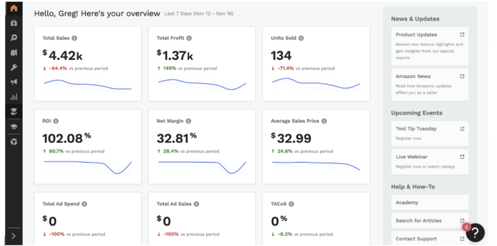Image resolution: width=497 pixels, height=246 pixels.
Task: Click the 24.6% vs previous period text
Action: 302,151
